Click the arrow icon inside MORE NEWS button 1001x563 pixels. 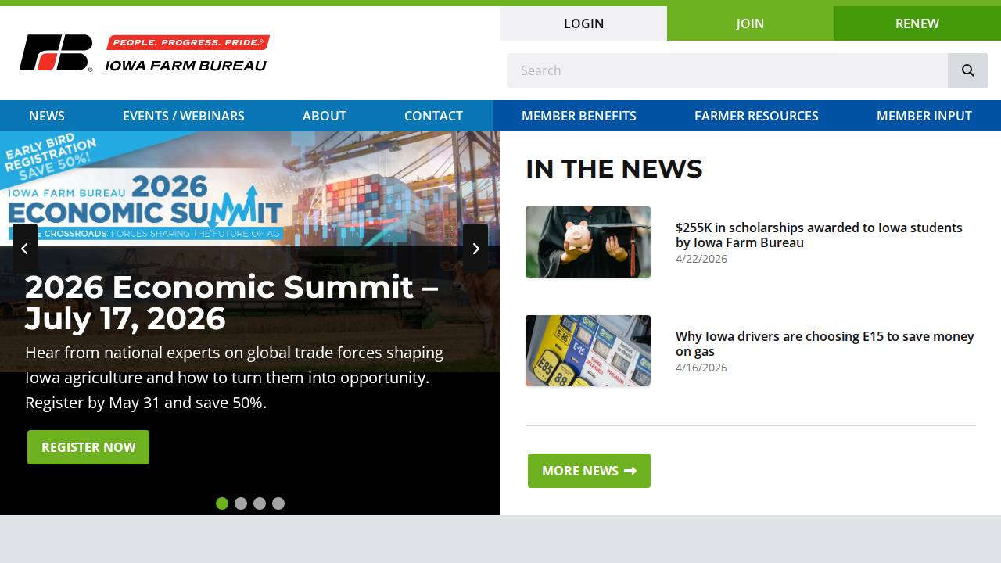tap(630, 471)
